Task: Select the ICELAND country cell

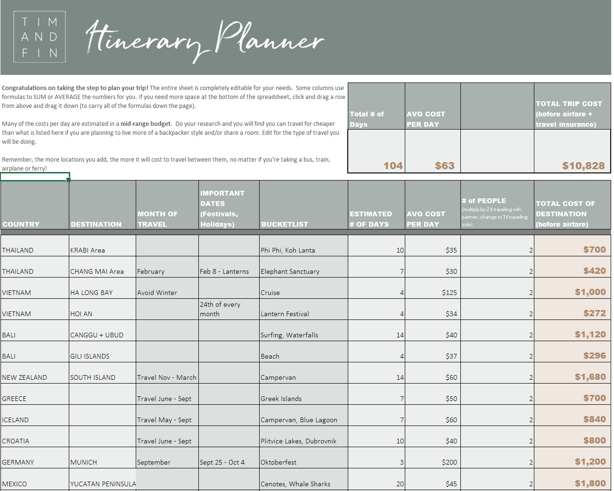Action: click(x=35, y=415)
